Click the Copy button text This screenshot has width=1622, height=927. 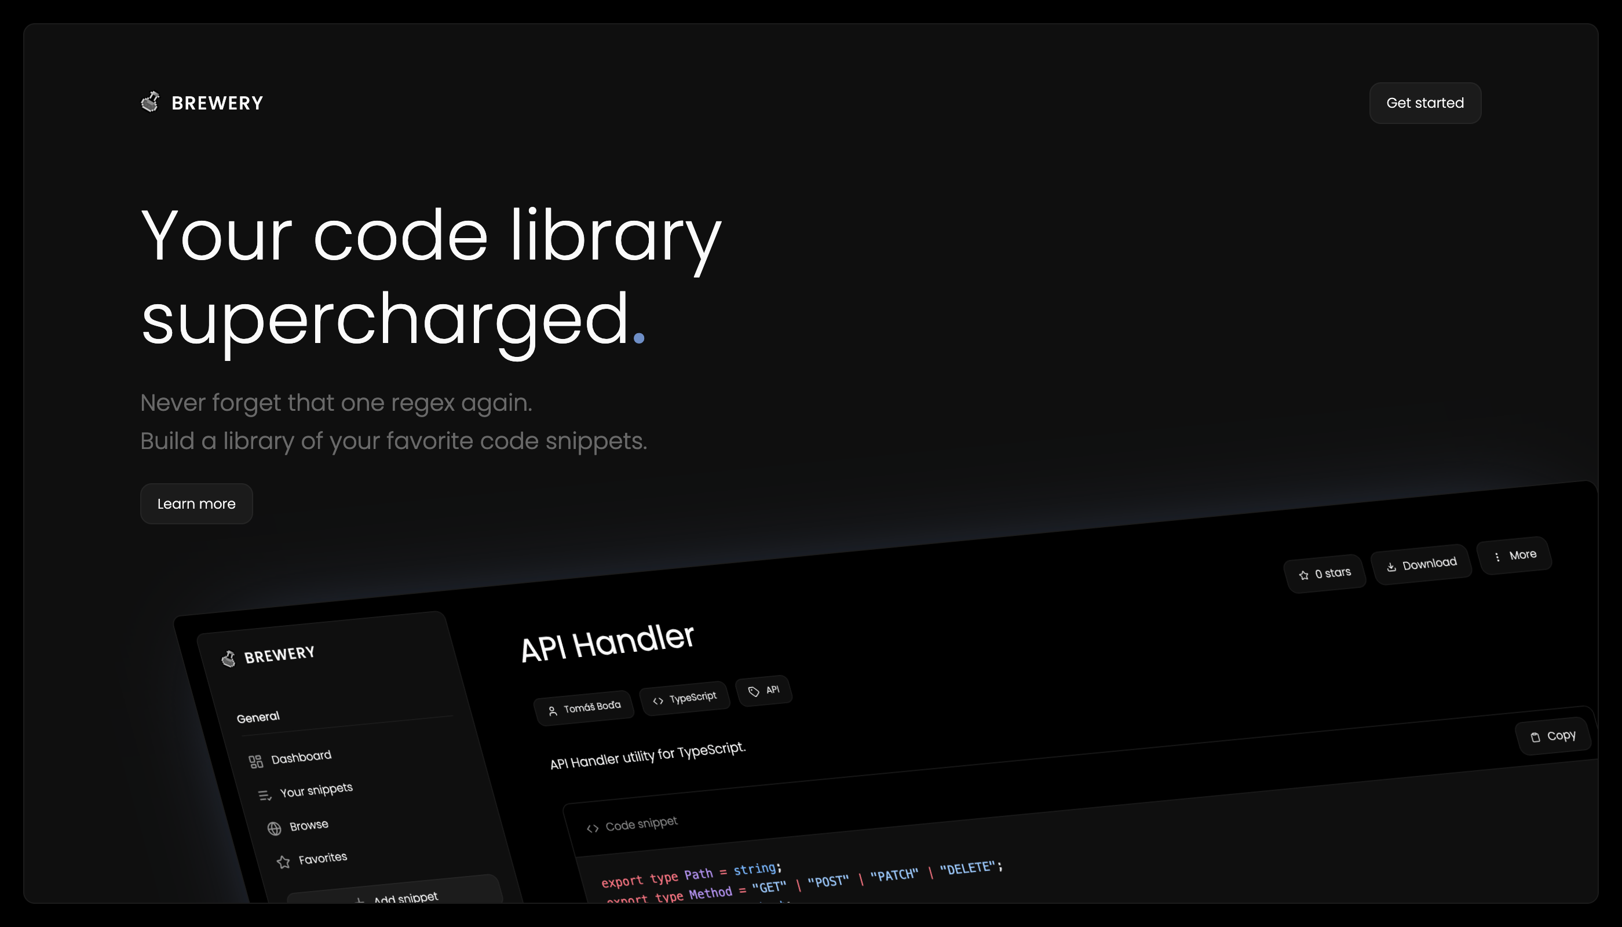[x=1561, y=735]
